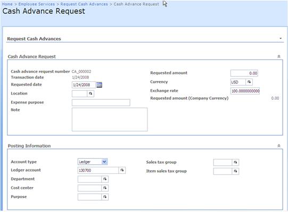
Task: Click inside the Note text area
Action: pos(110,120)
